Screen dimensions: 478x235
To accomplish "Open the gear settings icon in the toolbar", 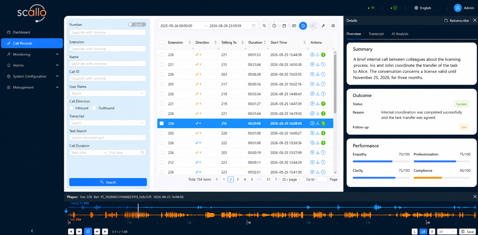I will pos(333,26).
